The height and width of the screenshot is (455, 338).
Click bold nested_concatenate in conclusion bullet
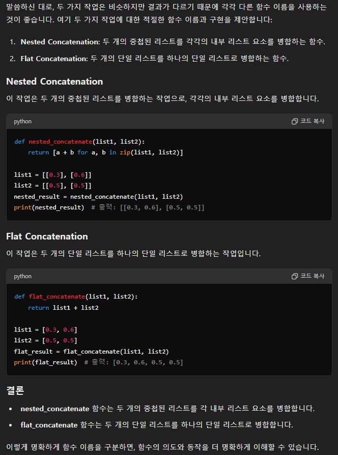coord(55,409)
